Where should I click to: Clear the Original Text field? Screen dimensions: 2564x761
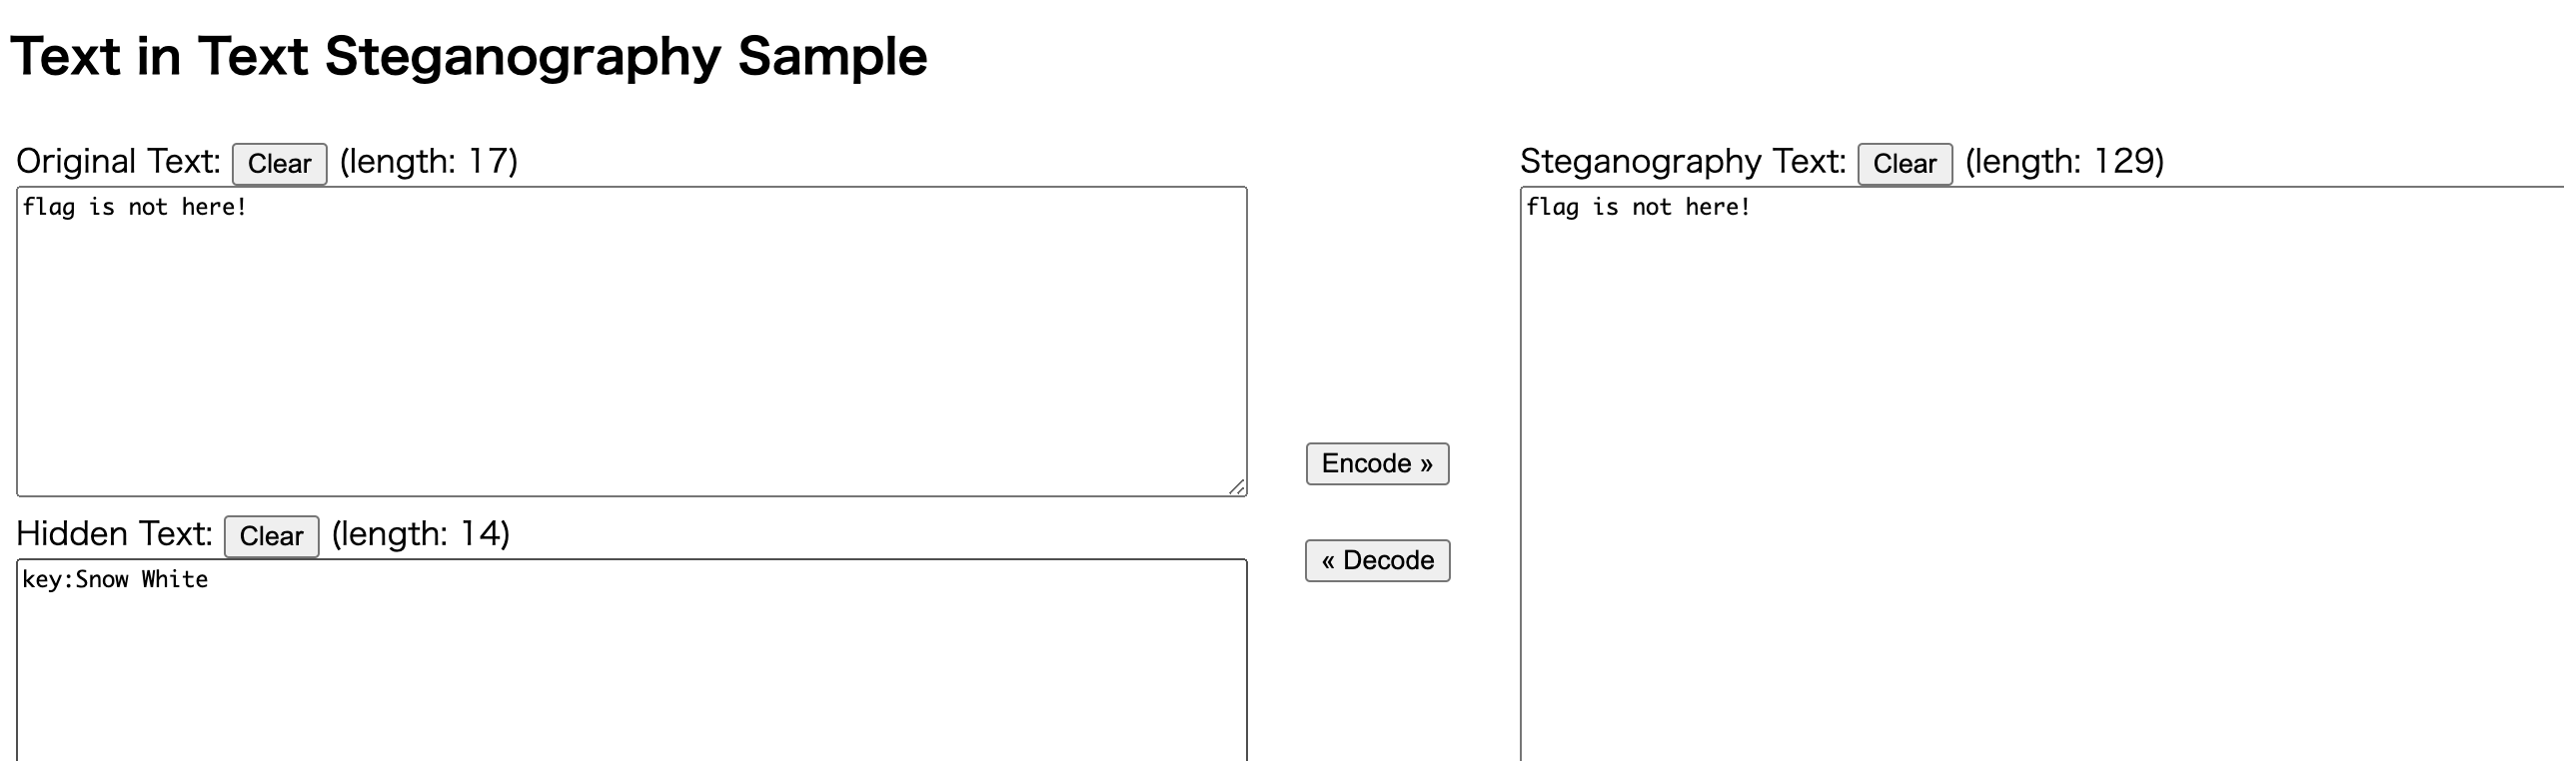(x=279, y=164)
